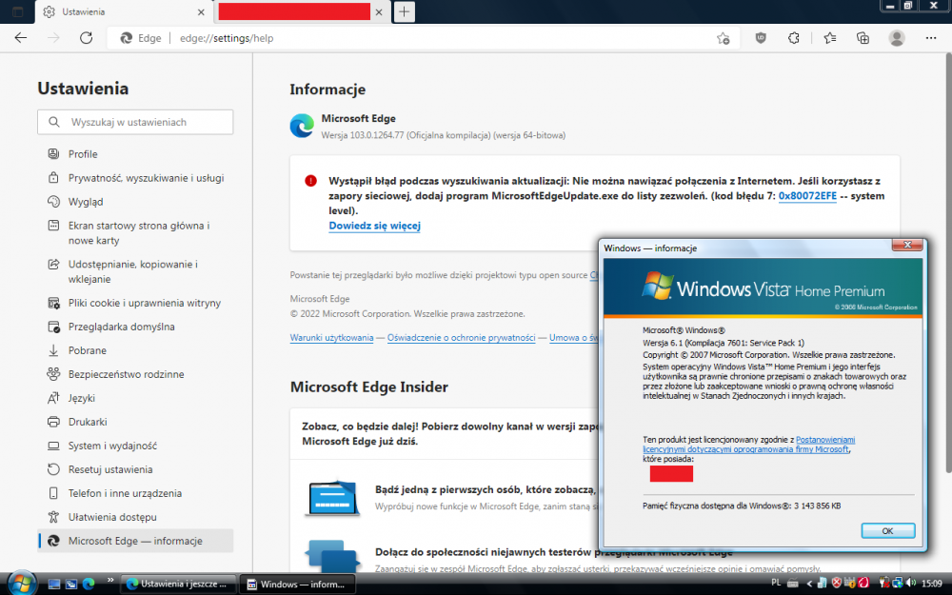This screenshot has height=595, width=952.
Task: Open Telefon i inne urządzenia section
Action: (135, 493)
